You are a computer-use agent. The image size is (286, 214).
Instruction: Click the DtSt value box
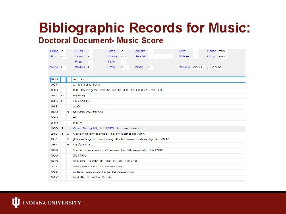click(x=150, y=67)
